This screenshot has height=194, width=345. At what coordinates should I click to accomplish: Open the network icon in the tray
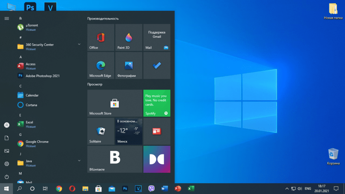click(x=293, y=189)
